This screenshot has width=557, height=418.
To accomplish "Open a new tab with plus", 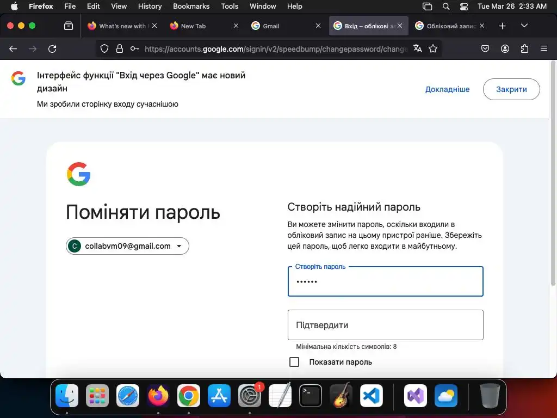I will [x=502, y=26].
